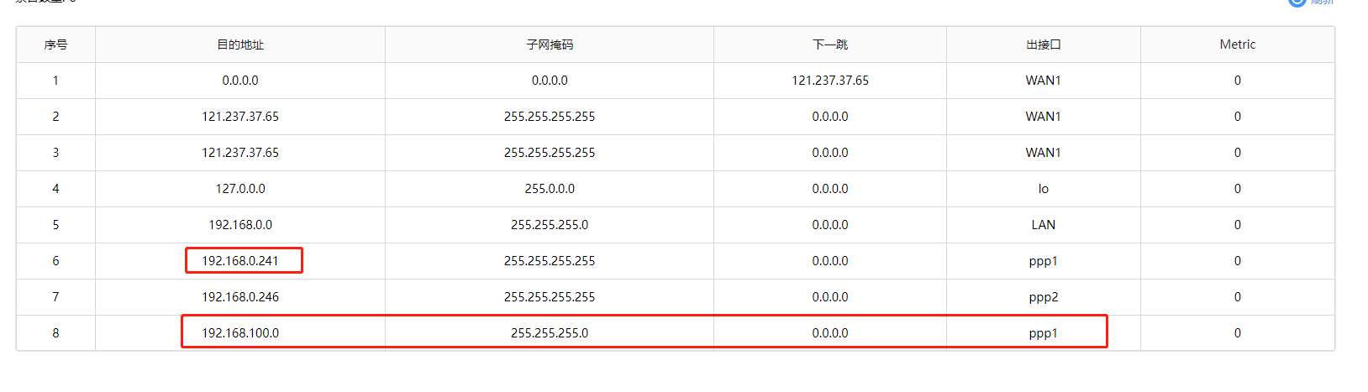Click the 目的地址 column header
The height and width of the screenshot is (392, 1368).
[x=240, y=44]
